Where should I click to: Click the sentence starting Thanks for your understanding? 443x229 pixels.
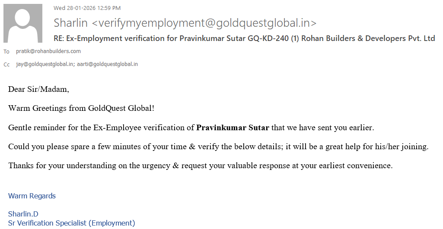(200, 166)
